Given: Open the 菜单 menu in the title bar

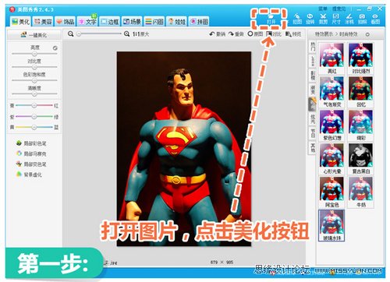Looking at the screenshot, I should pos(323,9).
